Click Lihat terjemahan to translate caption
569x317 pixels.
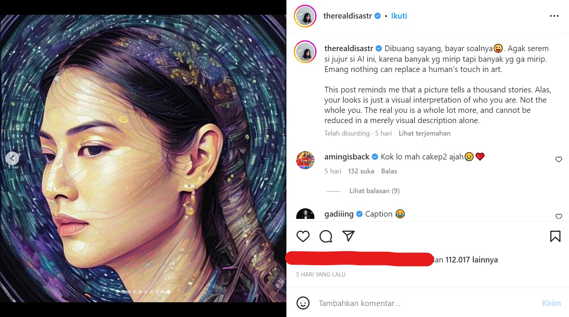tap(424, 133)
